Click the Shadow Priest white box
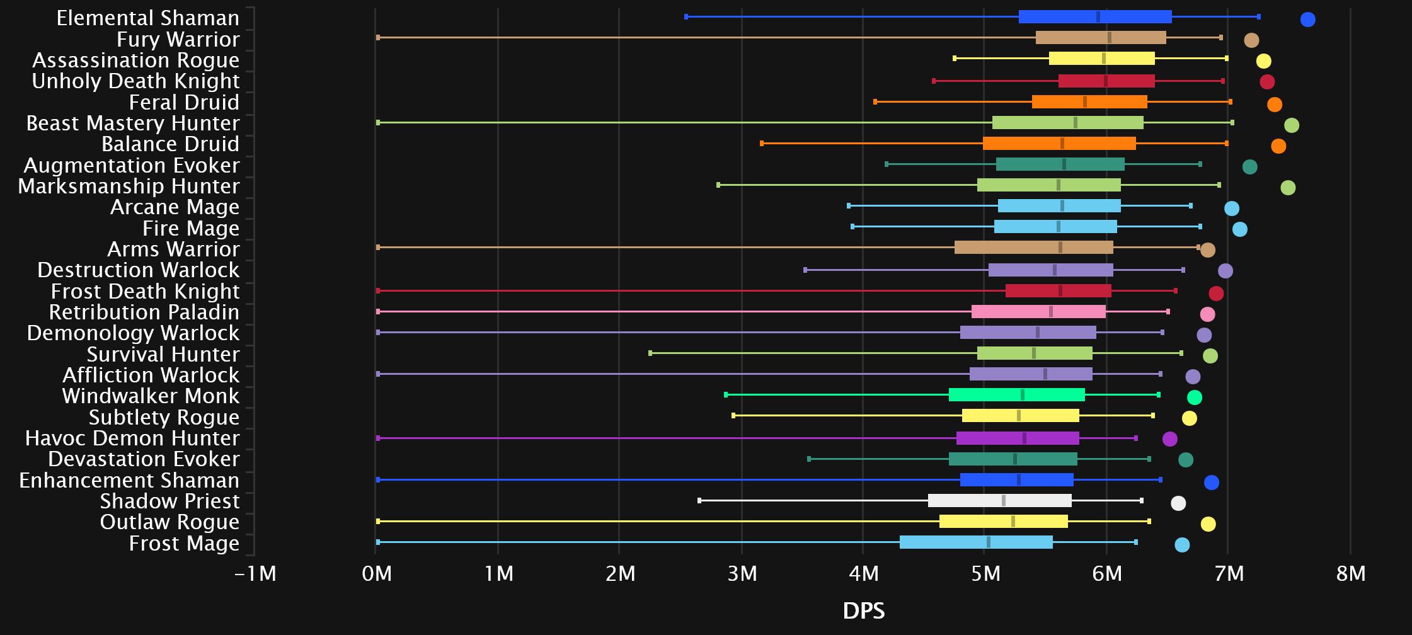Image resolution: width=1412 pixels, height=635 pixels. point(999,501)
